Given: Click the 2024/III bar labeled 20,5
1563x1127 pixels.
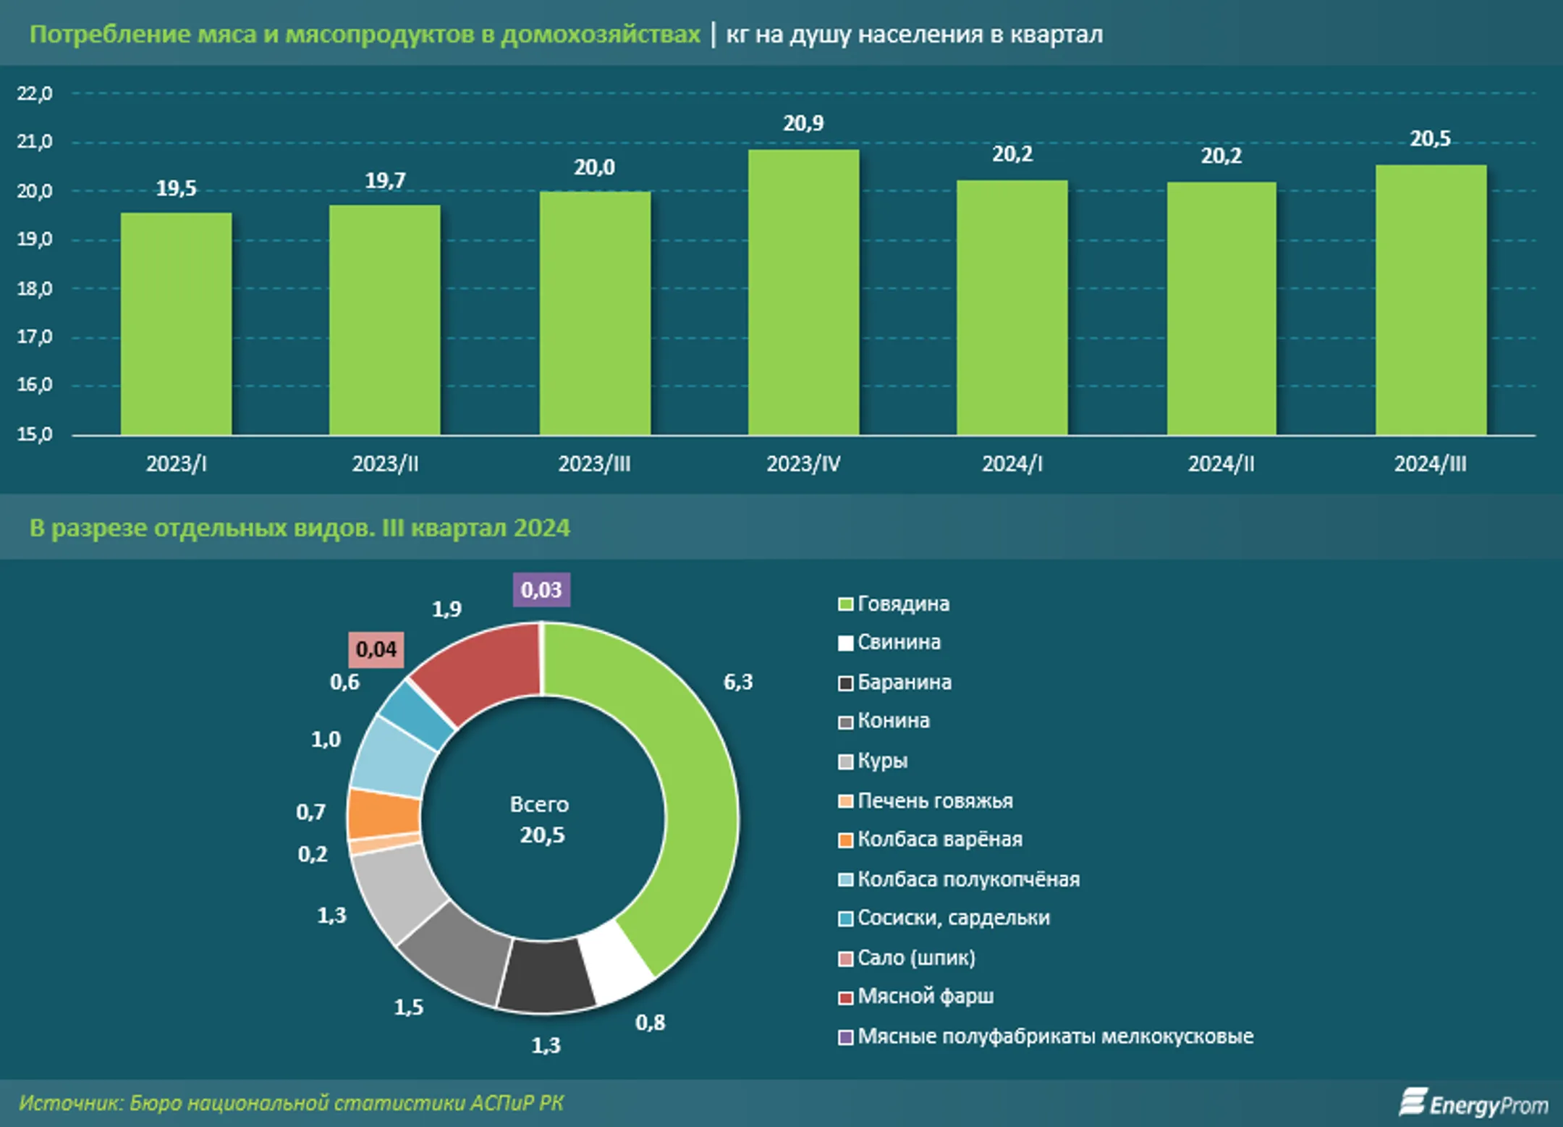Looking at the screenshot, I should point(1431,300).
